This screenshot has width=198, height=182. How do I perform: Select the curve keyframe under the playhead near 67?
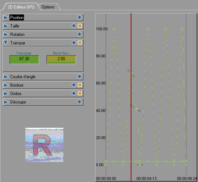[131, 73]
